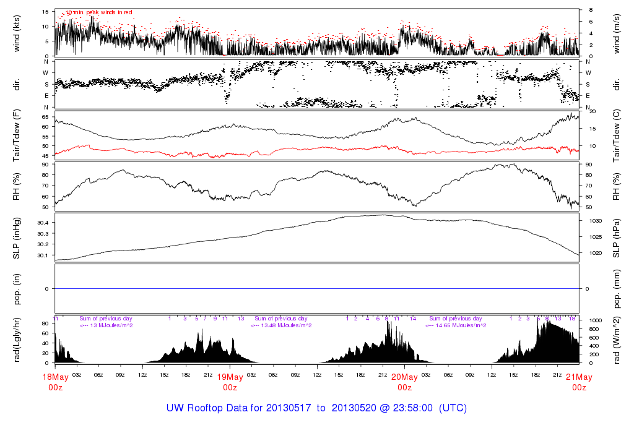Viewport: 634px width, 433px height.
Task: Click the blue zero precipitation line
Action: [317, 289]
